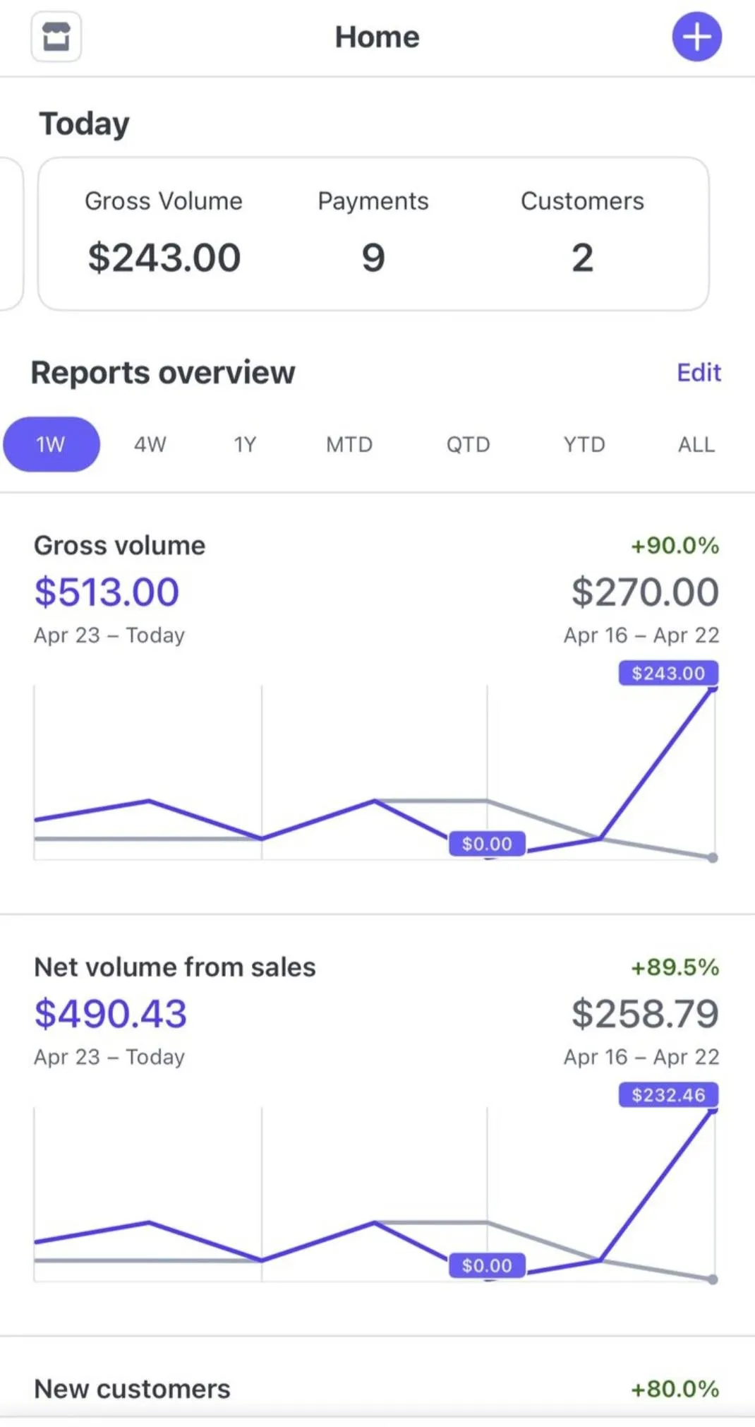The height and width of the screenshot is (1427, 755).
Task: Click the $243.00 gross volume chart marker
Action: pyautogui.click(x=668, y=673)
